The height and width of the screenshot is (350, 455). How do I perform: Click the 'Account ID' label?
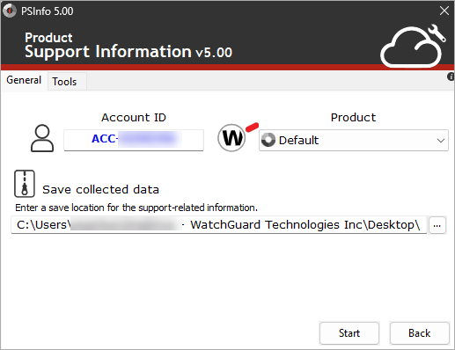134,118
